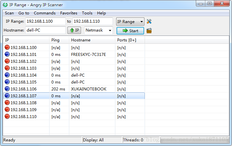Click the red status dot for 192.168.1.108

[7, 103]
